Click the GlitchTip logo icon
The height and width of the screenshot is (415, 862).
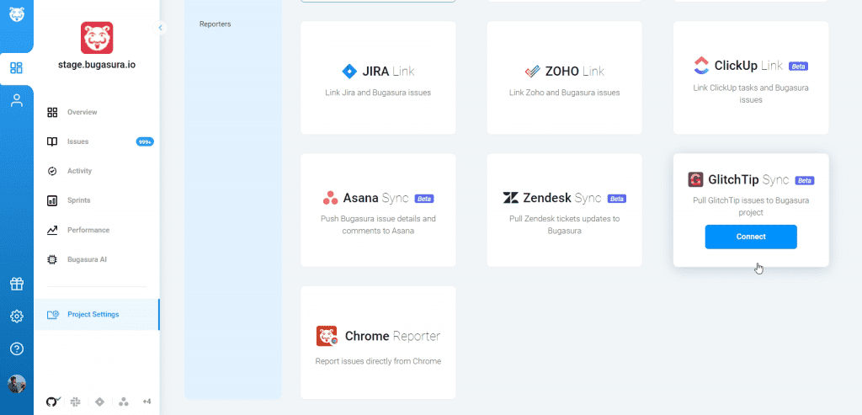(695, 180)
